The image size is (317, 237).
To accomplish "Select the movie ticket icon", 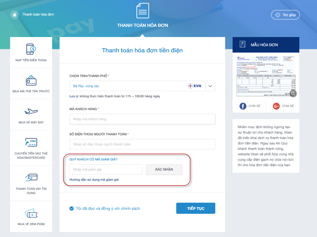I will click(x=31, y=213).
